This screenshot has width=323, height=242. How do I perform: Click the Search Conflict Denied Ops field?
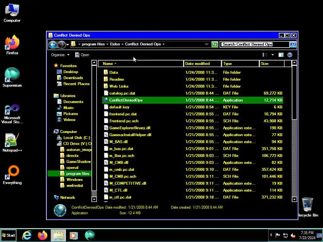[x=255, y=44]
